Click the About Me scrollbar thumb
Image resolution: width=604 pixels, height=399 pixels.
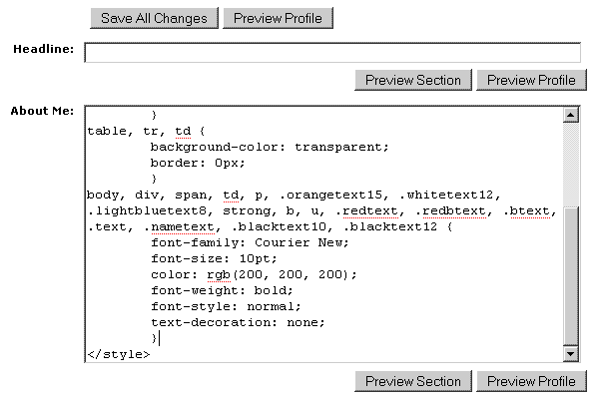point(571,276)
